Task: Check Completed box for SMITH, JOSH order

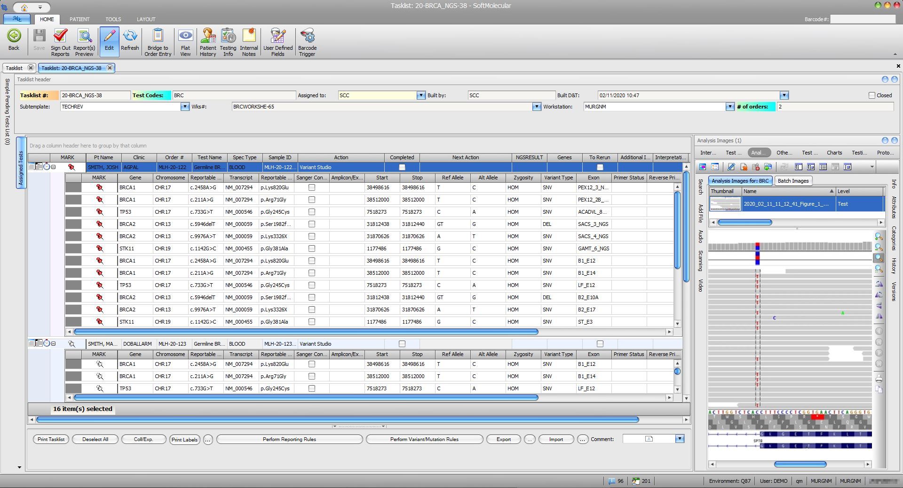Action: [x=402, y=167]
